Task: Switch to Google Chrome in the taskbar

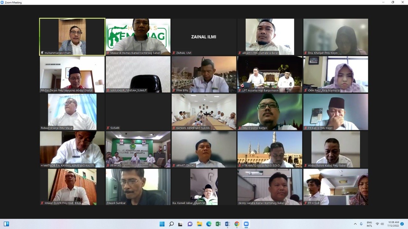Action: 237,224
